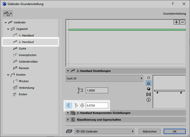The height and width of the screenshot is (137, 190).
Task: Click the Paneele panel icon
Action: [15, 68]
